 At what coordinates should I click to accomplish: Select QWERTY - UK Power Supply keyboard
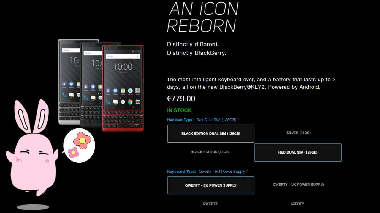298,185
